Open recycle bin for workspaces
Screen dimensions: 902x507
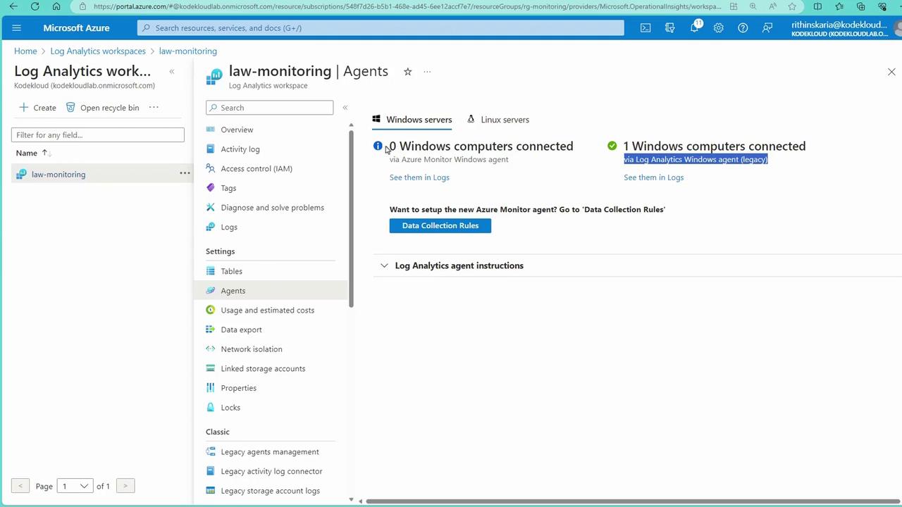103,108
